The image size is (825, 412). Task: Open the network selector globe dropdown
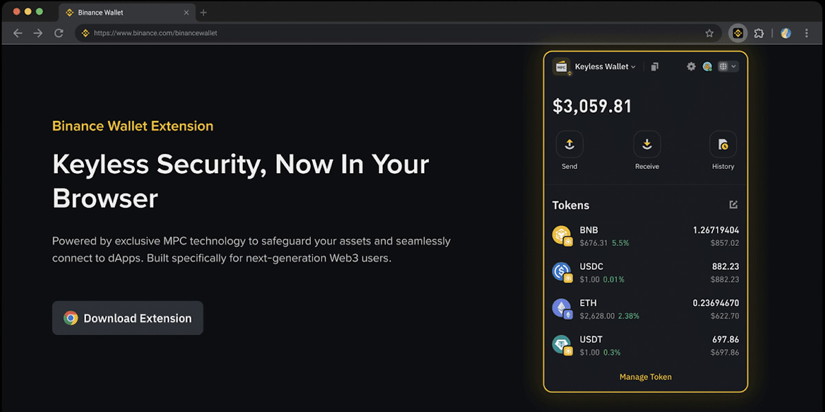coord(727,67)
